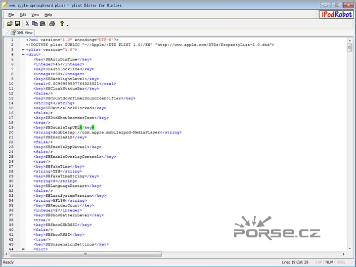Click the real value 0.0099999997764825821
The image size is (356, 267).
[x=74, y=84]
